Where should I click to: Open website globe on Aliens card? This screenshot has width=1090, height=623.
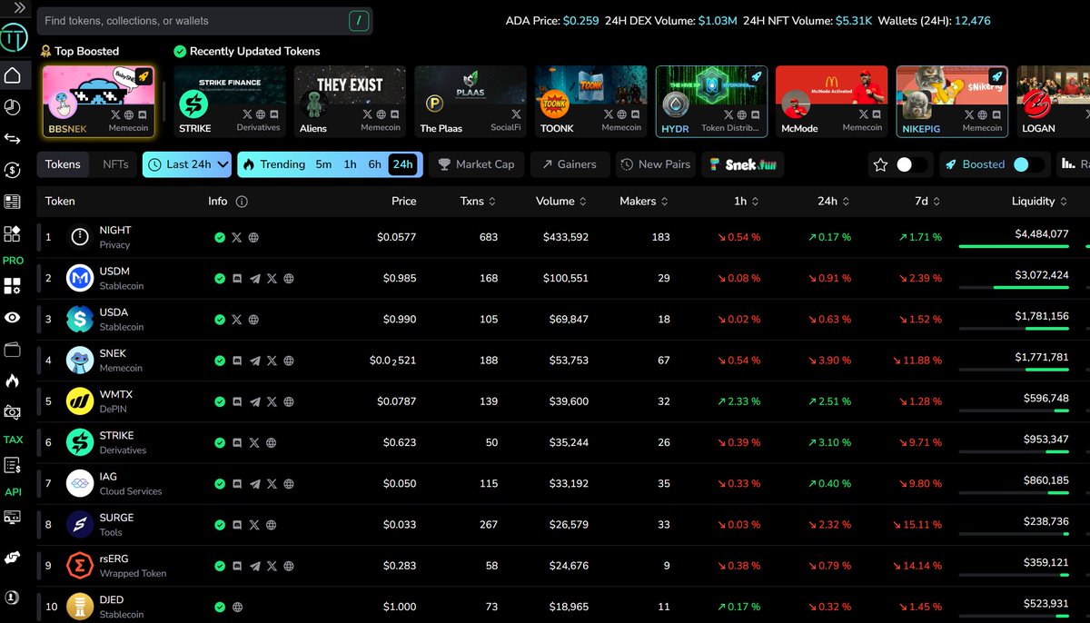(381, 114)
